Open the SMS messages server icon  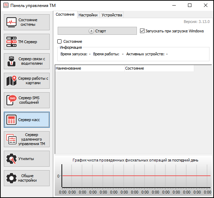pyautogui.click(x=11, y=100)
